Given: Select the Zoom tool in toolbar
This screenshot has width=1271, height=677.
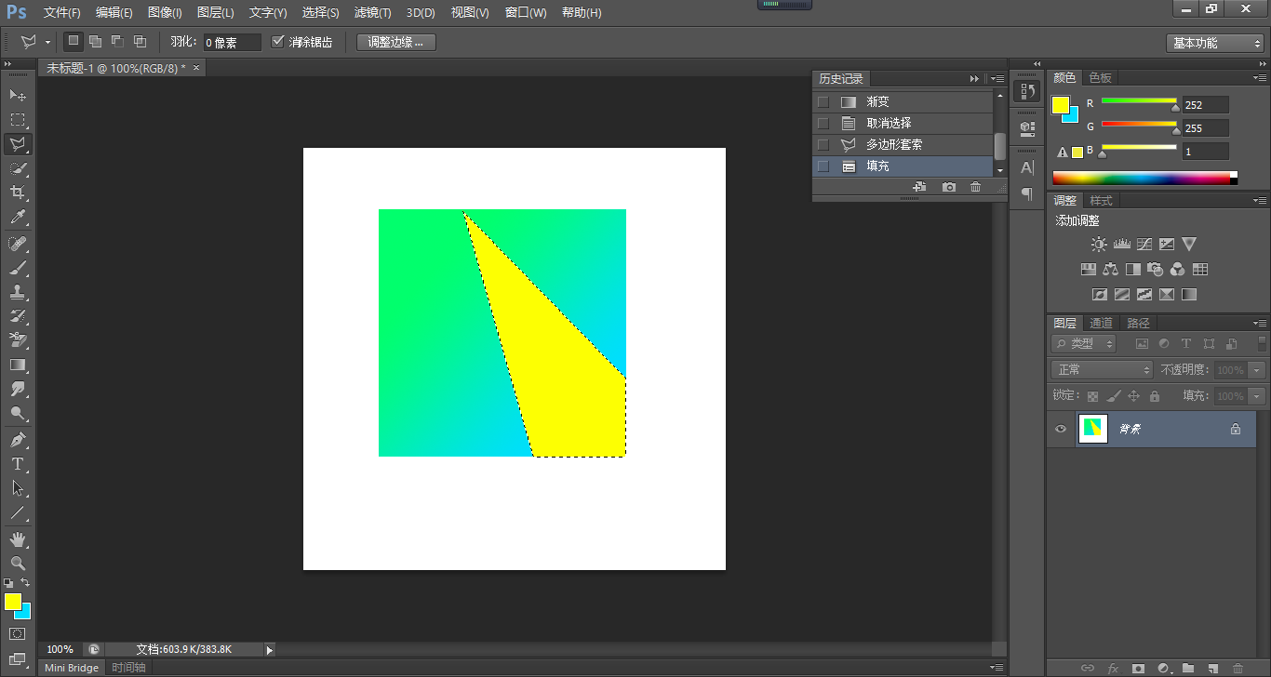Looking at the screenshot, I should (18, 564).
